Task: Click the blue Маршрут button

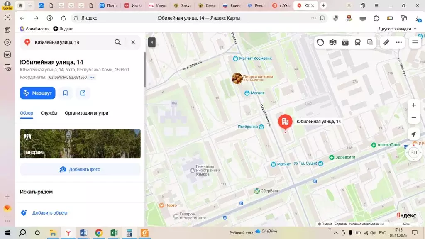Action: coord(37,93)
